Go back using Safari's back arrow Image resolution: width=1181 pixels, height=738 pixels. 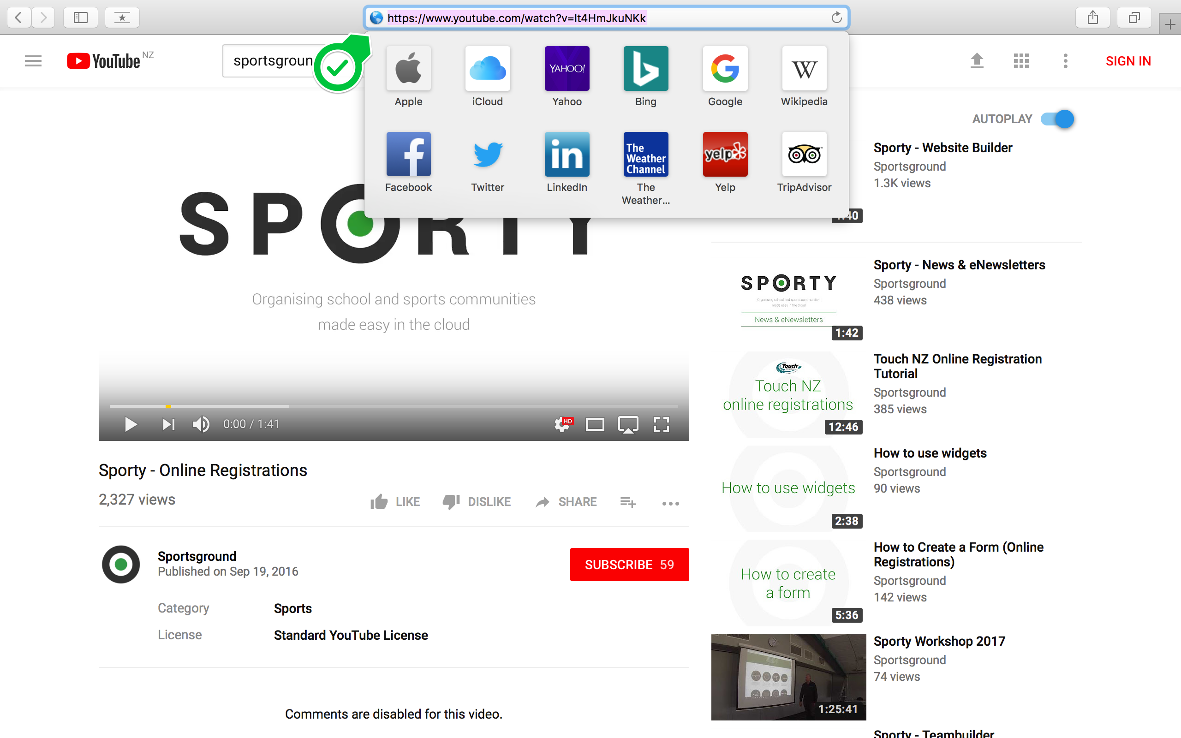tap(18, 18)
